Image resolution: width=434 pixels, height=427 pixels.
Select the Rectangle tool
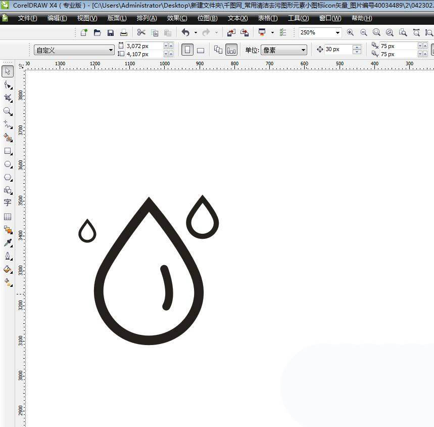coord(8,151)
